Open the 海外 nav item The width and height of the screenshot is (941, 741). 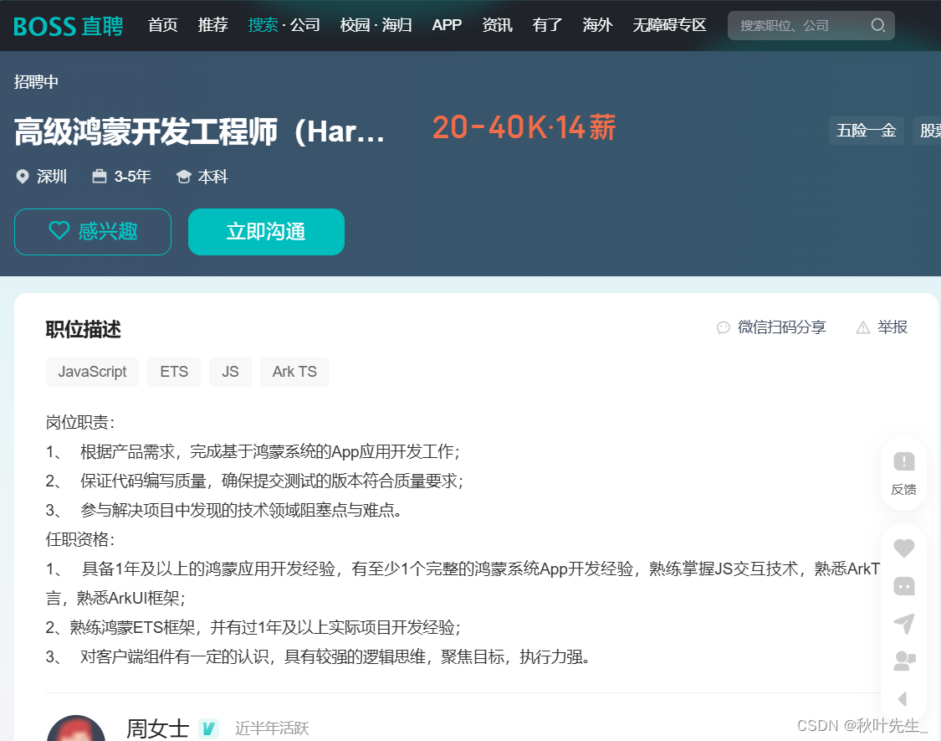597,25
